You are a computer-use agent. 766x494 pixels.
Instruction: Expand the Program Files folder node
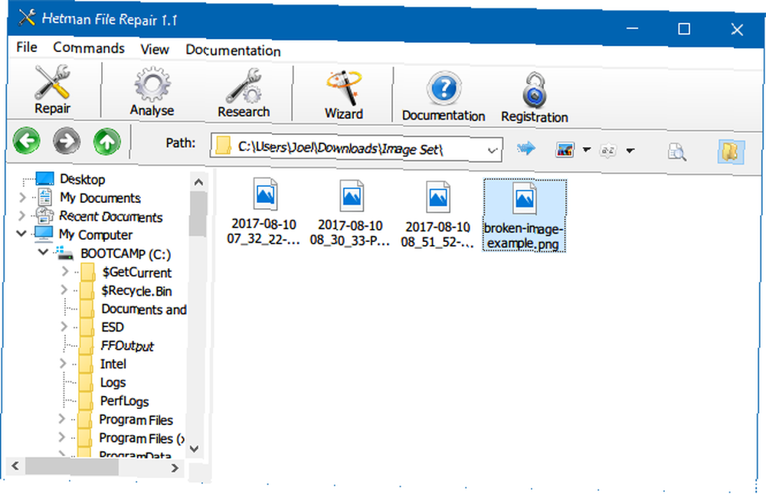(61, 419)
